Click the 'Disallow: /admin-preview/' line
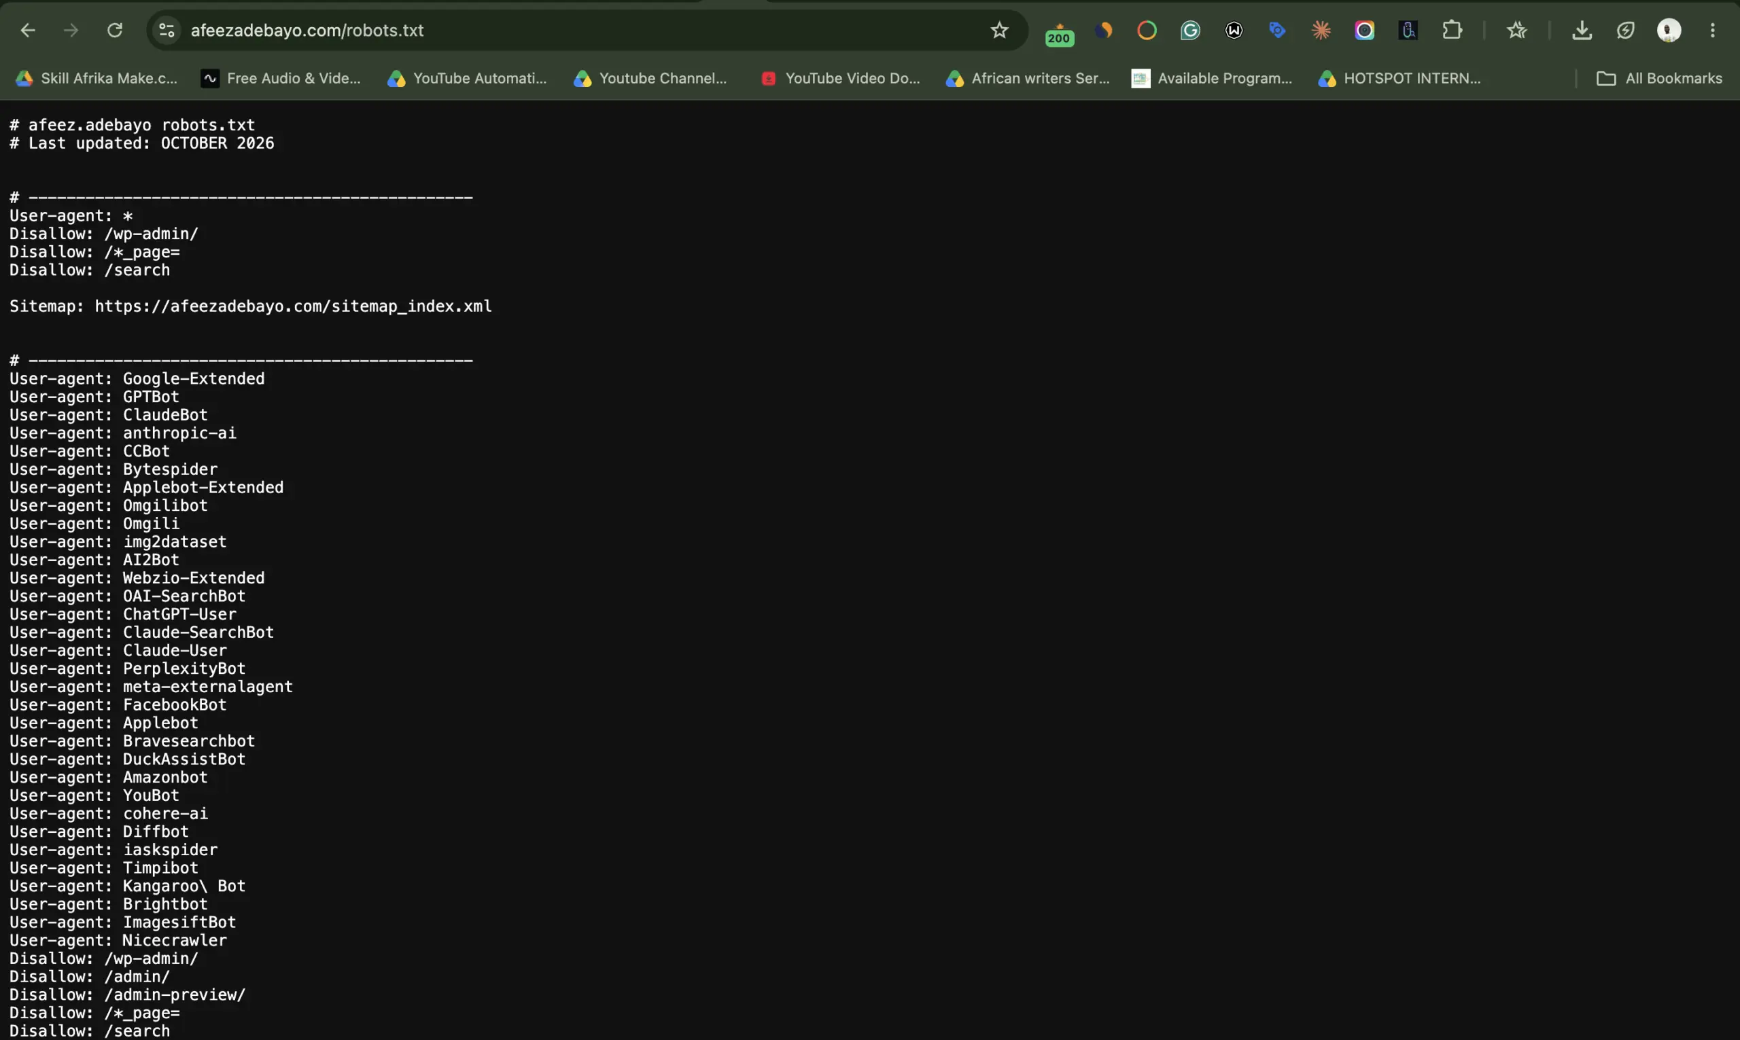This screenshot has width=1740, height=1040. [x=128, y=995]
